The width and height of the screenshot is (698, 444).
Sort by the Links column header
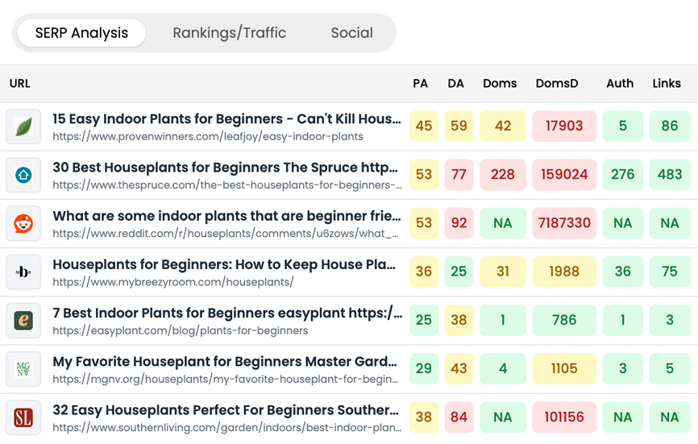coord(667,84)
